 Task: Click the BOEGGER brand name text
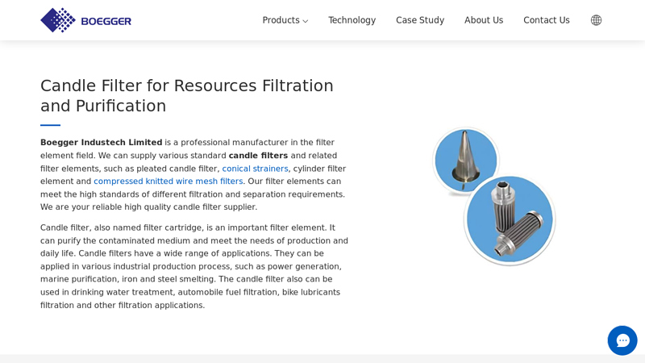click(106, 21)
